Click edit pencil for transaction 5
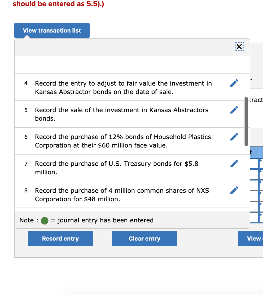This screenshot has height=295, width=263. point(234,110)
